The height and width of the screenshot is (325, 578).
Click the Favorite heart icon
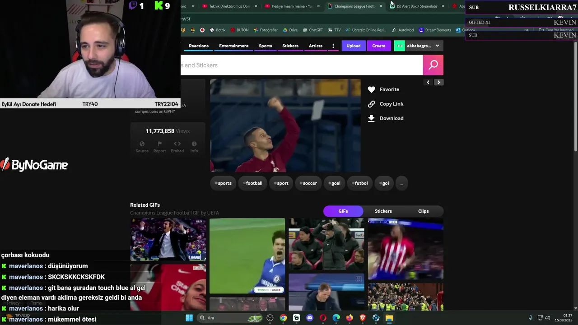pyautogui.click(x=371, y=89)
